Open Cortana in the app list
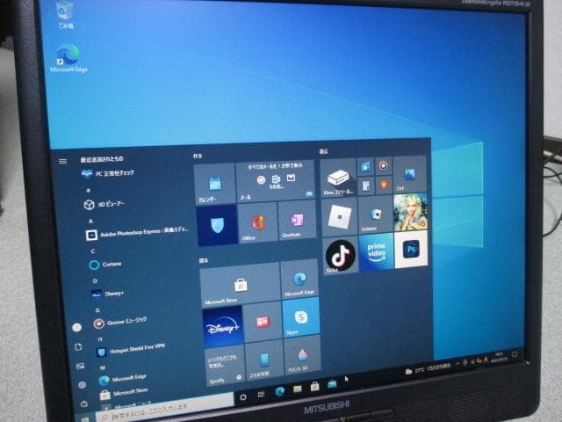 (x=105, y=265)
